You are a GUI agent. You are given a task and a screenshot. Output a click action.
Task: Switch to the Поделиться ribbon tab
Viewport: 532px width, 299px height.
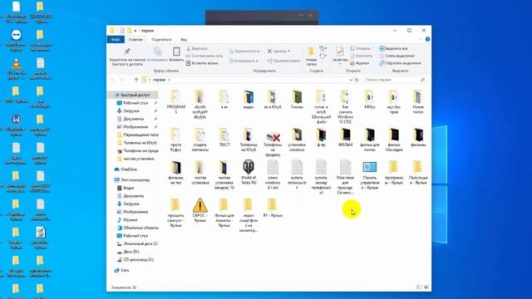tap(161, 39)
